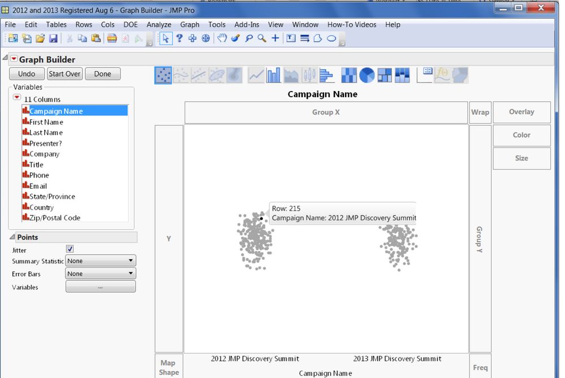
Task: Select the Grabber hand tool
Action: [x=222, y=38]
